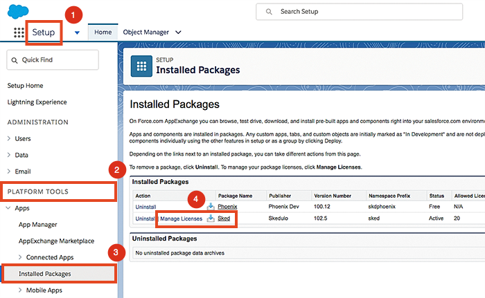Click the Version Number column header
The width and height of the screenshot is (485, 298).
click(x=333, y=196)
